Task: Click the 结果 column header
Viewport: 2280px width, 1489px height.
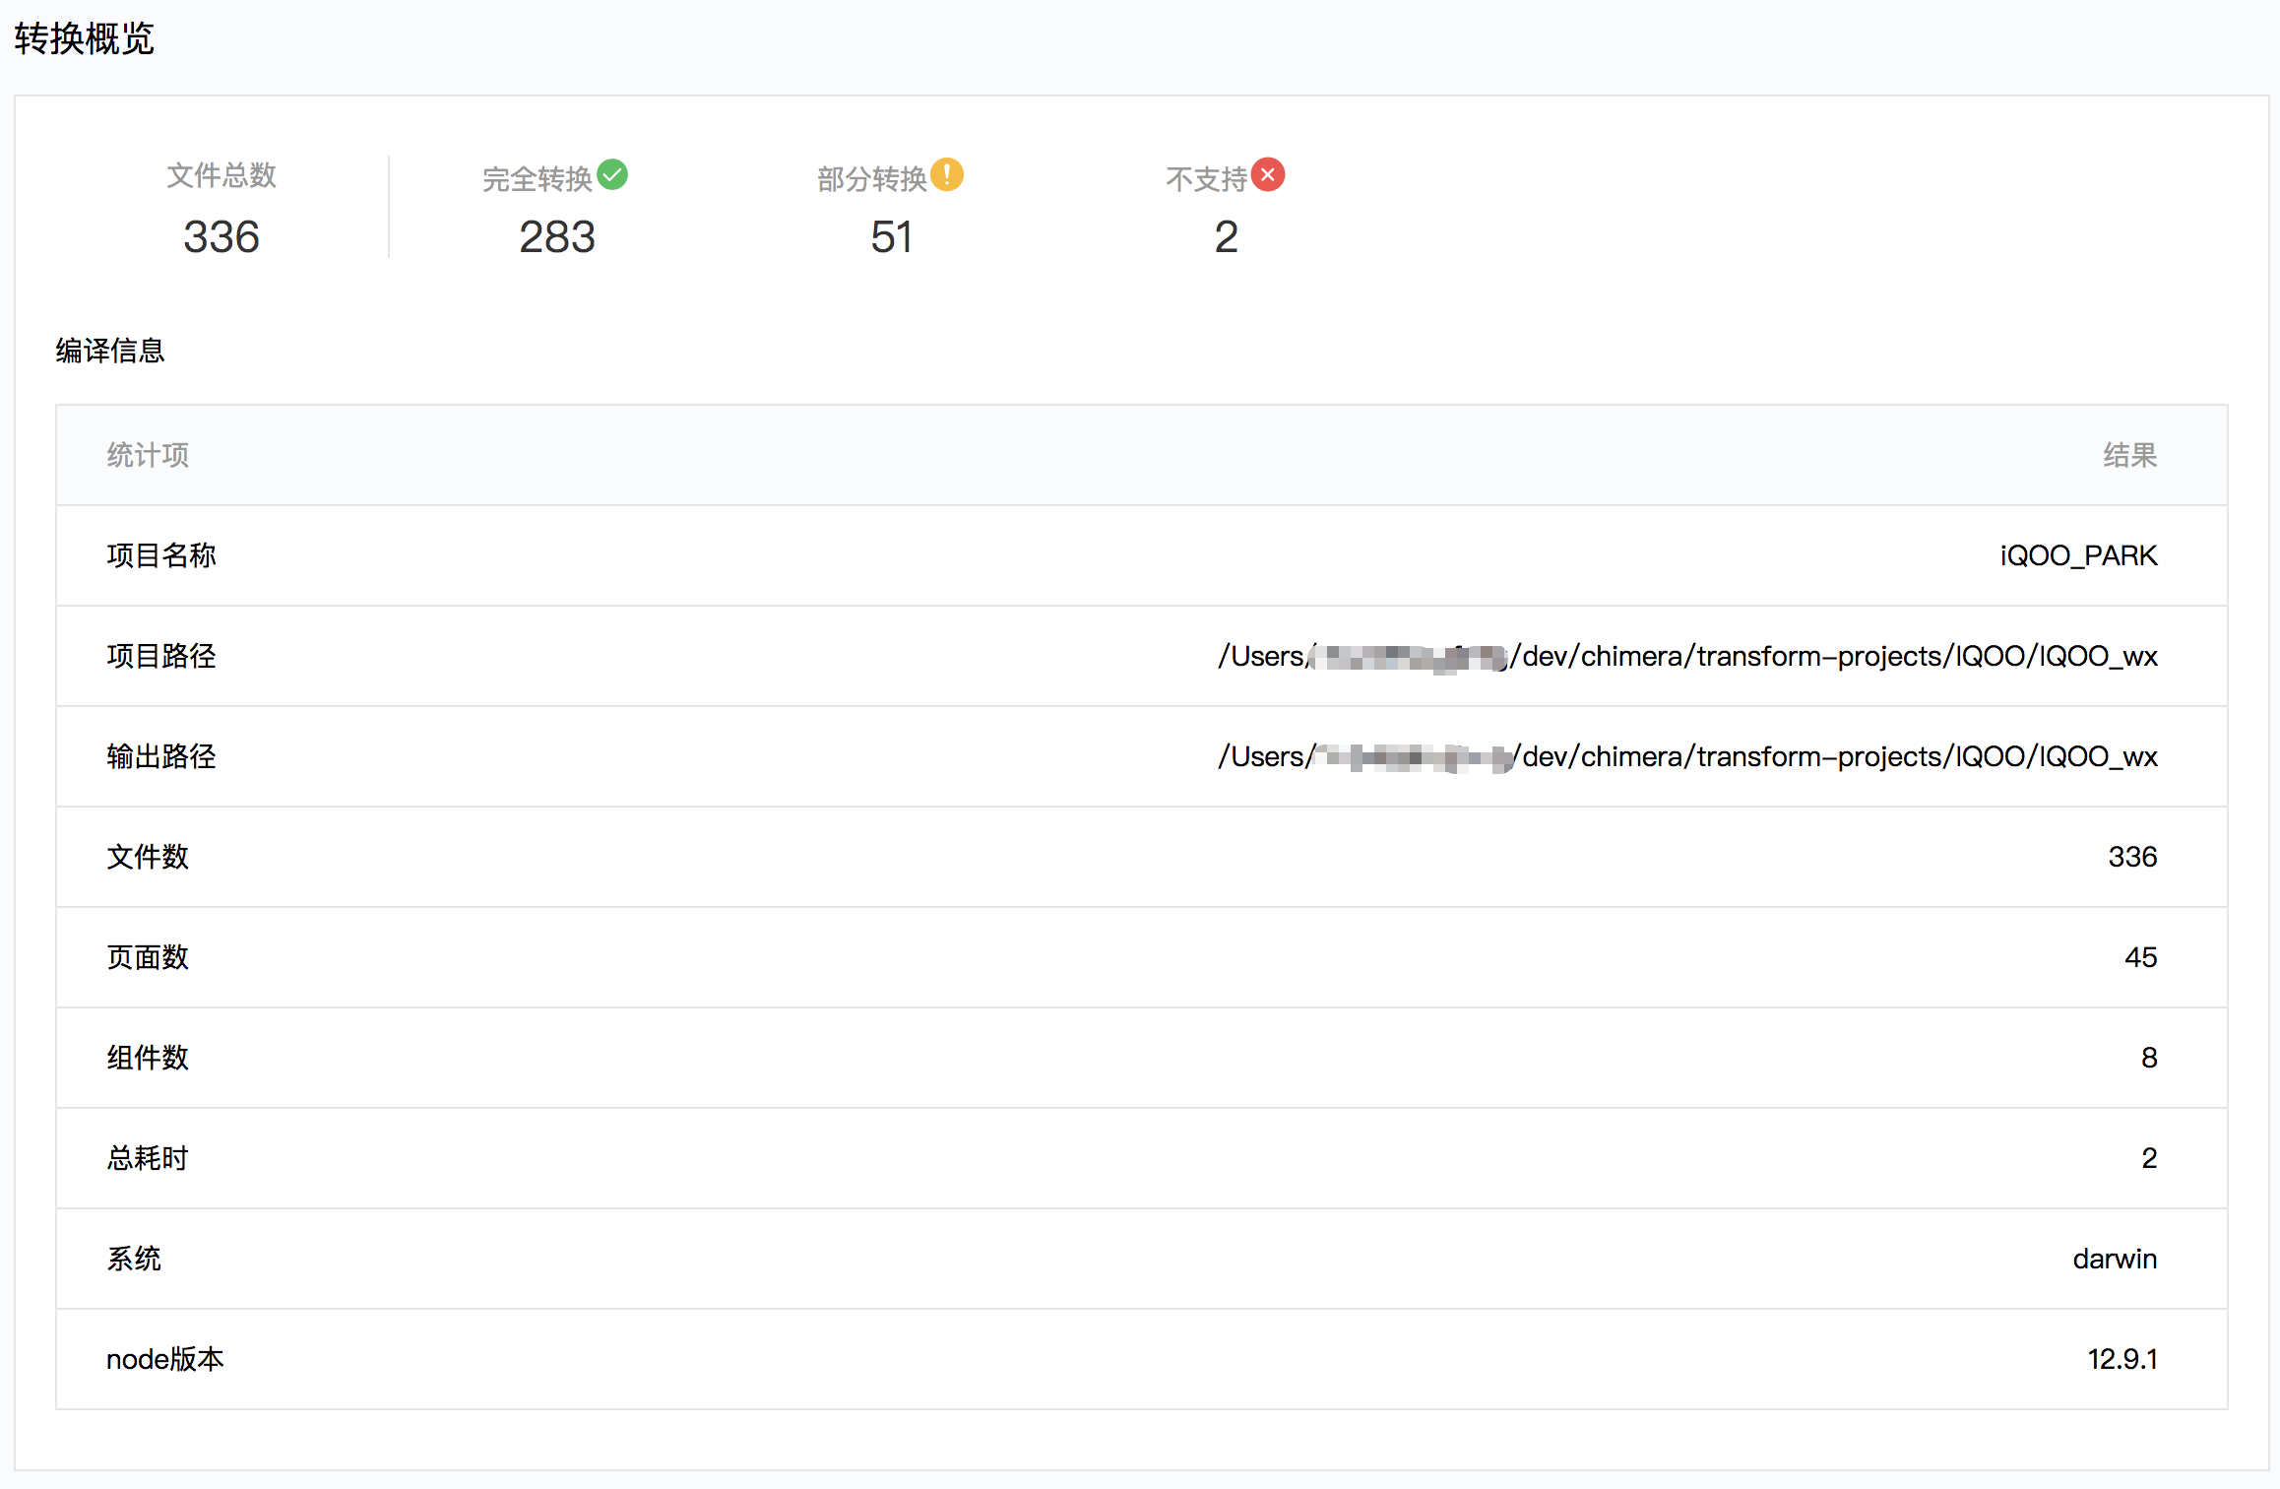Action: click(x=2129, y=455)
